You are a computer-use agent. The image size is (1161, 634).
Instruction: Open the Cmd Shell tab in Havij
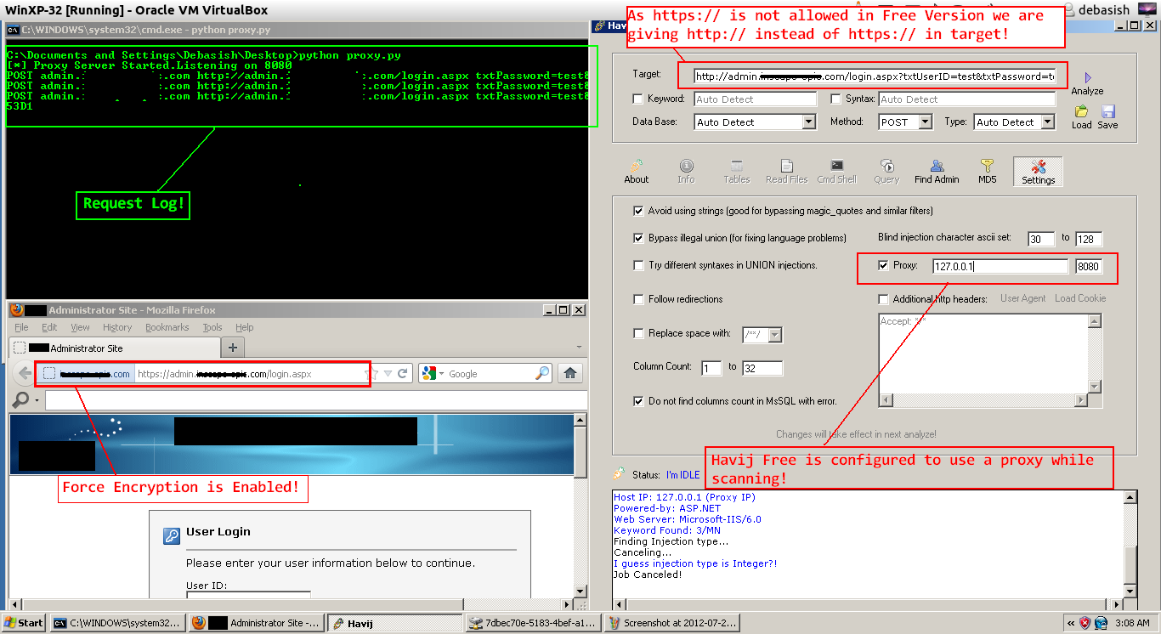click(x=836, y=172)
